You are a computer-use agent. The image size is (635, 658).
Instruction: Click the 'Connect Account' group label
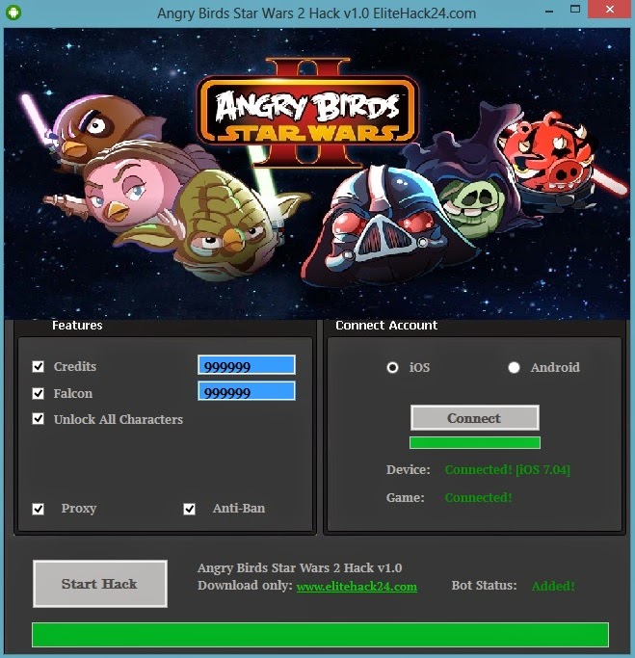click(386, 326)
